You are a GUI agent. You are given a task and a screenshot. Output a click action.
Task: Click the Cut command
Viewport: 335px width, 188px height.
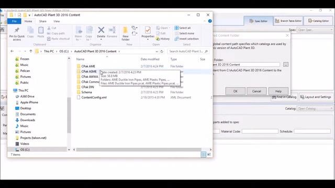click(51, 28)
